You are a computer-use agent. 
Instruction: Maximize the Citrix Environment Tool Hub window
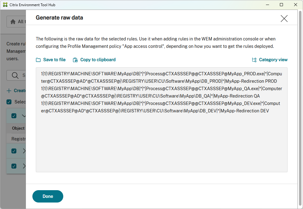[x=281, y=5]
